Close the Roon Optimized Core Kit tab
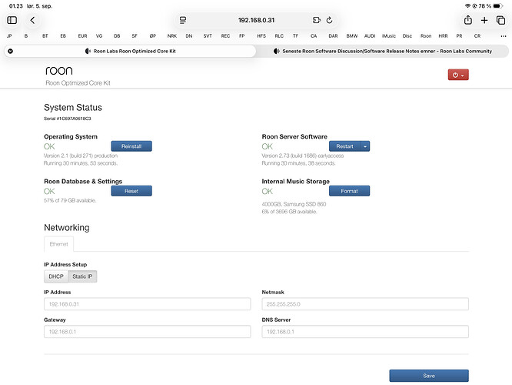The image size is (512, 385). pos(11,51)
